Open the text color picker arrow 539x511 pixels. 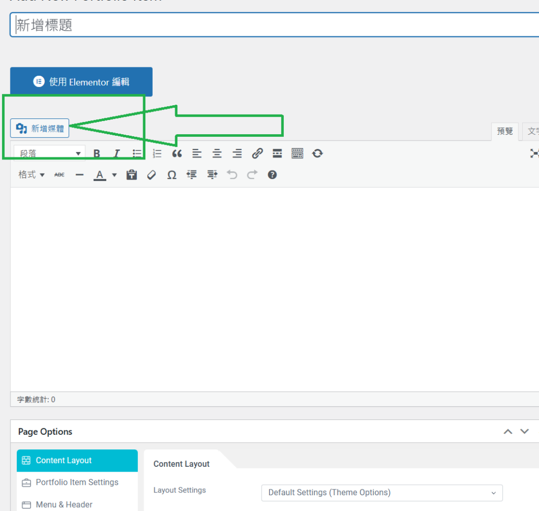click(x=114, y=175)
